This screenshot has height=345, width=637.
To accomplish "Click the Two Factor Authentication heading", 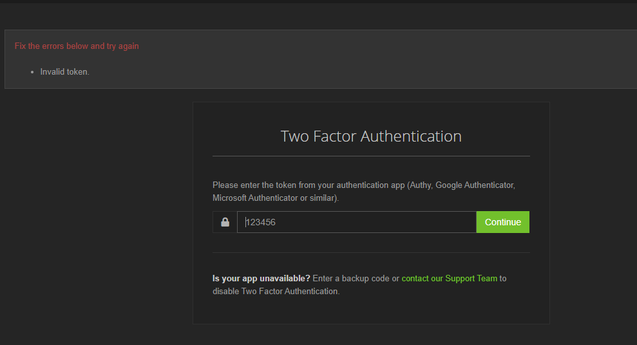I will [371, 136].
